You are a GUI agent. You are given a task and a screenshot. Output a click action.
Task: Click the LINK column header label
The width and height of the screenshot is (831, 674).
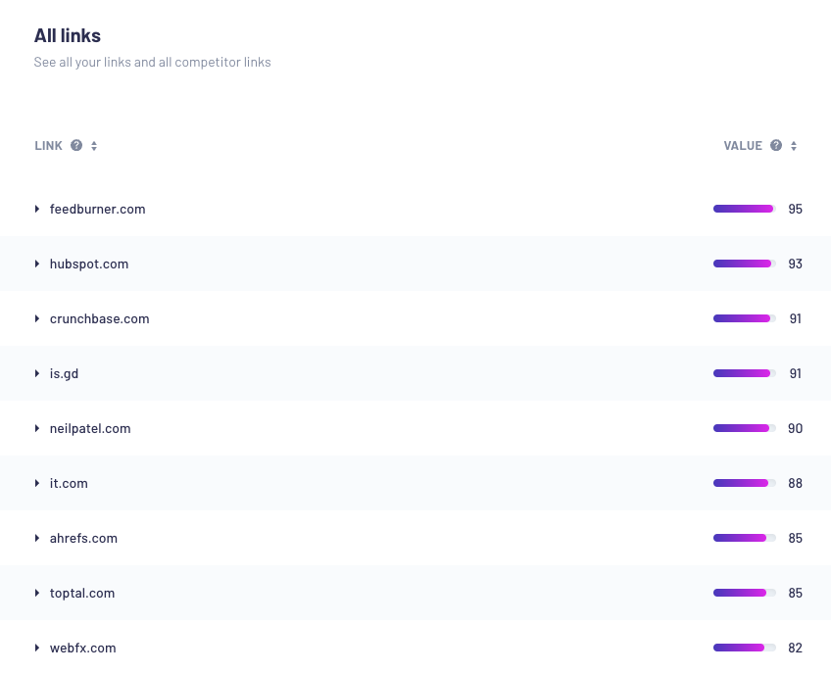49,146
